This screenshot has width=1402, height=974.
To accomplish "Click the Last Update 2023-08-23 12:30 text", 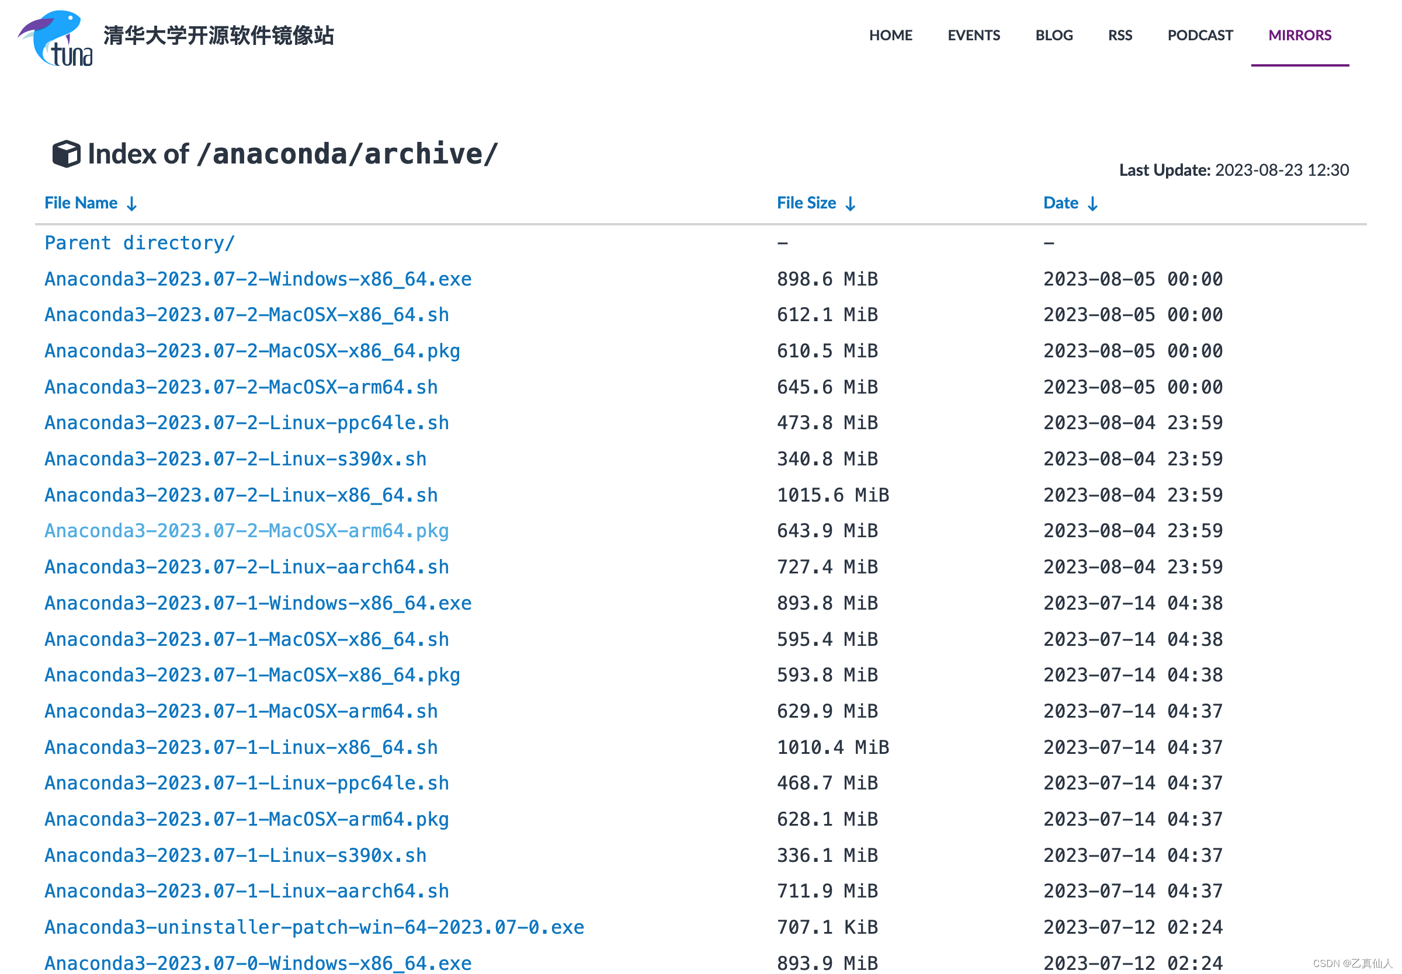I will [x=1234, y=170].
